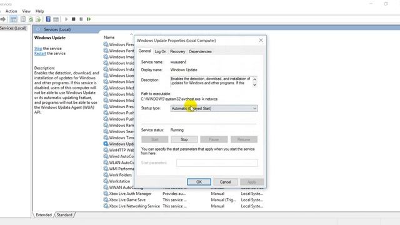This screenshot has width=400, height=225.
Task: Select the gear icon beside Windows Insider service
Action: pos(106,62)
